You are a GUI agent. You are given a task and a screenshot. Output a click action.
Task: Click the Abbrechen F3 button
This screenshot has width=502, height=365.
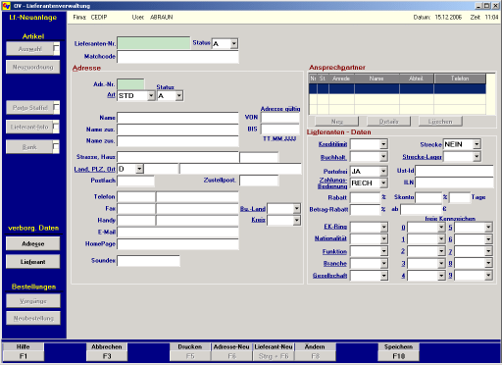[107, 351]
